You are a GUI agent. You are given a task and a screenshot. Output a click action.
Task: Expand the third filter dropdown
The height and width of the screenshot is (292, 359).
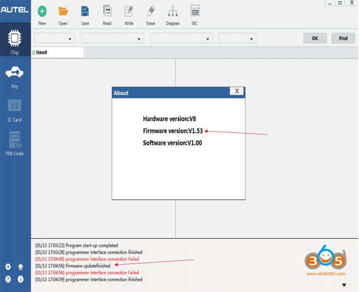(182, 38)
